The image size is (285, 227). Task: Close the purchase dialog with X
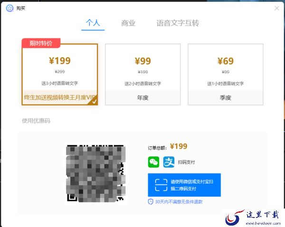coord(277,8)
